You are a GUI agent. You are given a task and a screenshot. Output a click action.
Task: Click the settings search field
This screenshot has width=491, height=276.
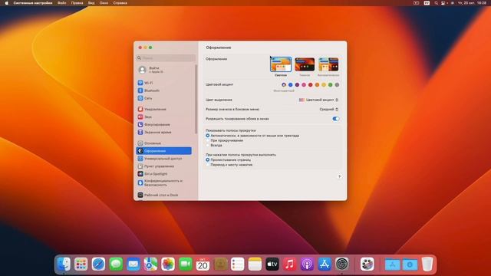(166, 58)
